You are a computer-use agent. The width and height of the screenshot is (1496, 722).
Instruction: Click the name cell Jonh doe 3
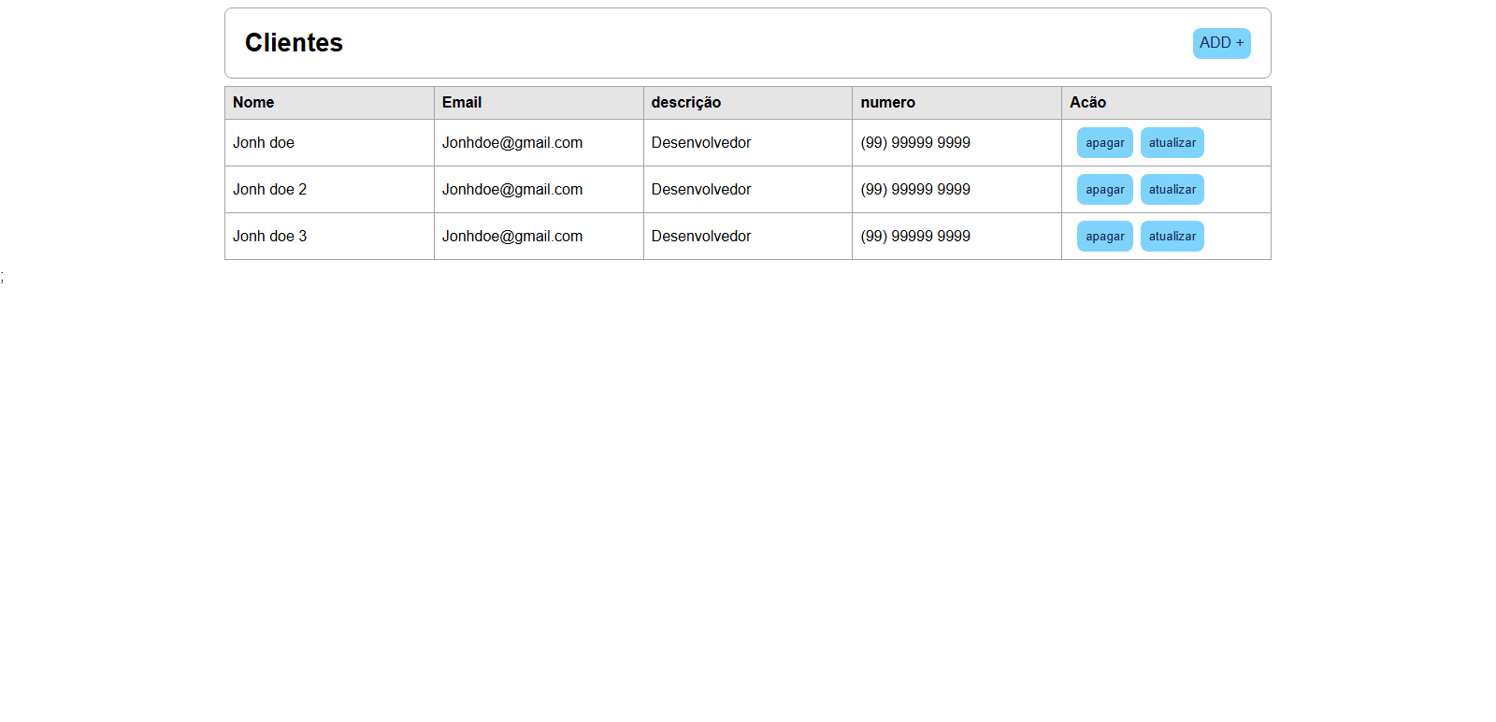(269, 237)
